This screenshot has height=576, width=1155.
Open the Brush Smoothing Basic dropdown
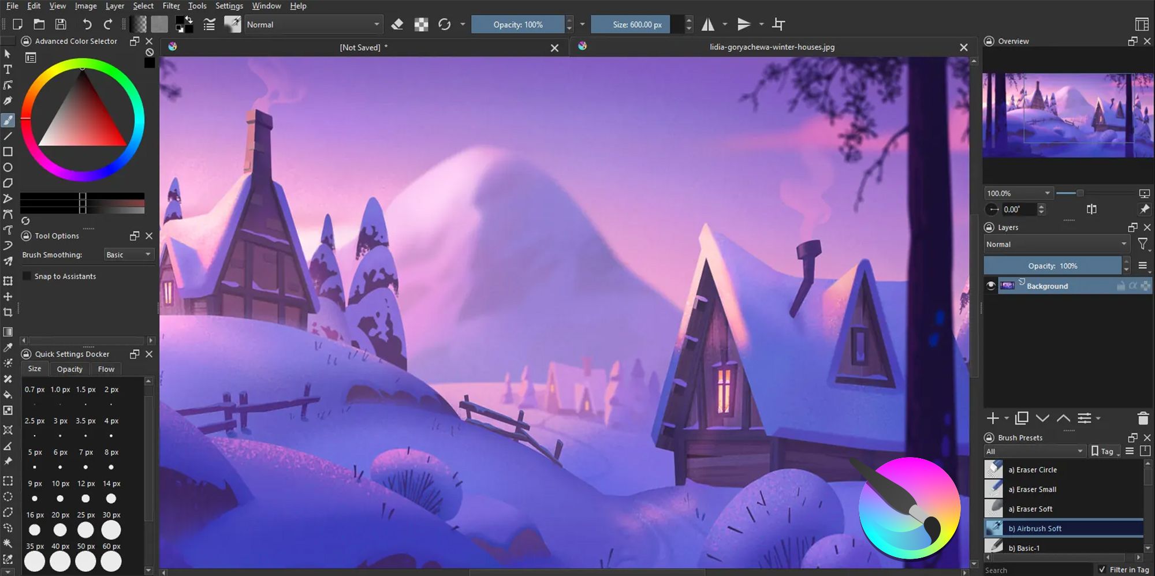click(129, 255)
